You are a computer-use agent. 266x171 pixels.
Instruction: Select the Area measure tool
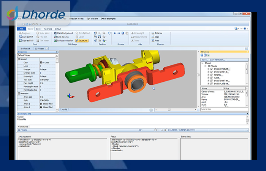tap(153, 41)
